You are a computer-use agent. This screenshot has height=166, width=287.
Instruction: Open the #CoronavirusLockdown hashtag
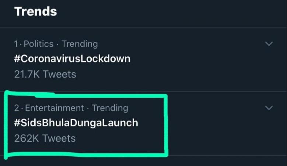72,59
